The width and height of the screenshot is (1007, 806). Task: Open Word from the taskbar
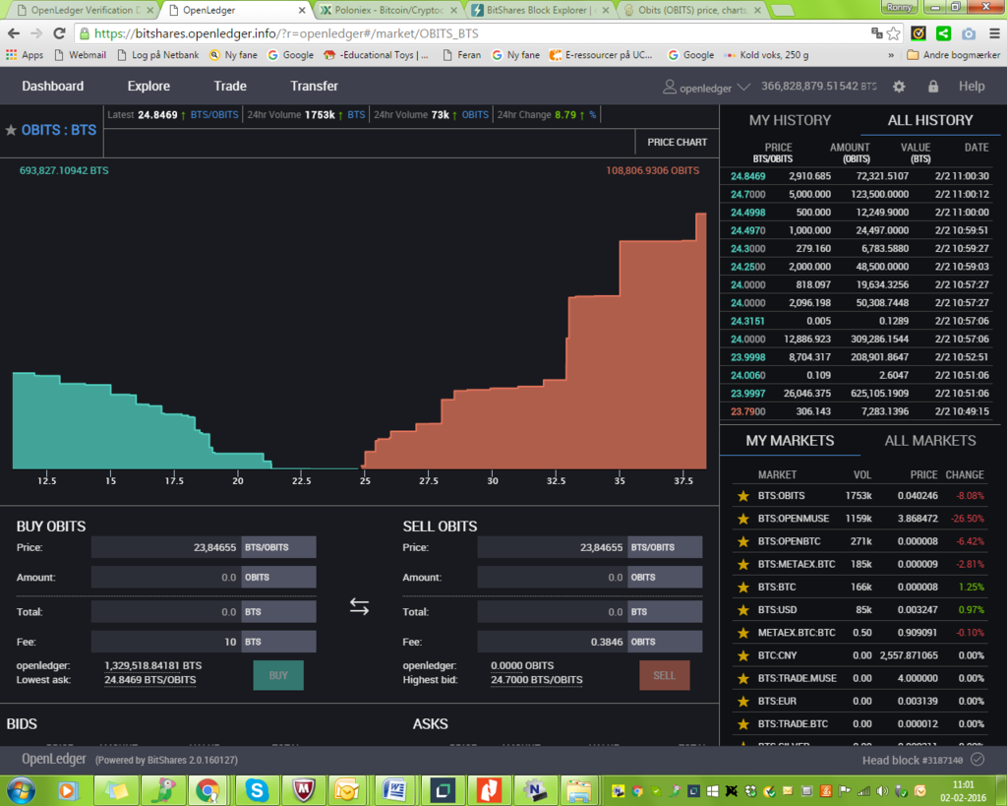tap(394, 790)
